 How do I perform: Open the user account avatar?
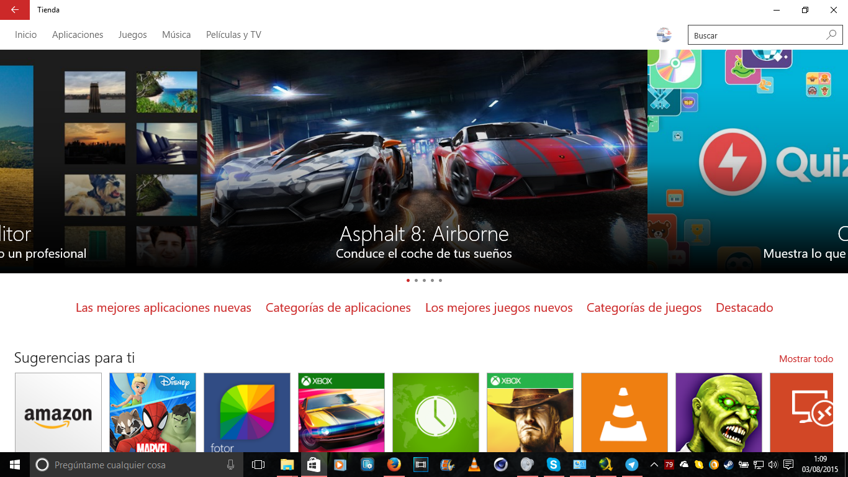(x=664, y=35)
